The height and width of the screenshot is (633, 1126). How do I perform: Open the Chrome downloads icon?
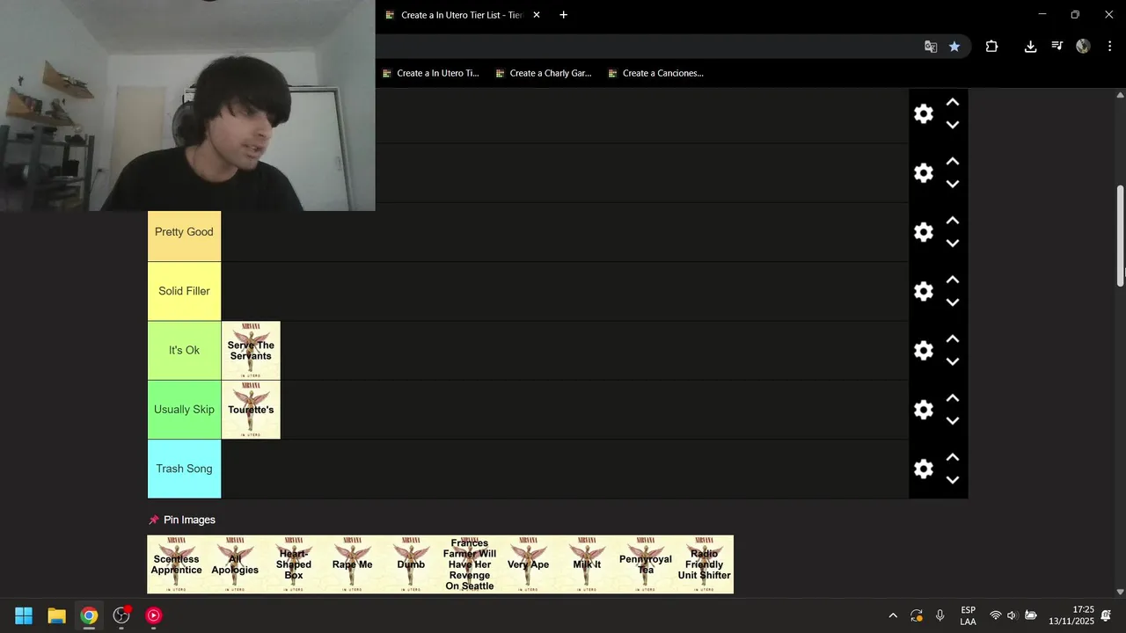pos(1030,47)
